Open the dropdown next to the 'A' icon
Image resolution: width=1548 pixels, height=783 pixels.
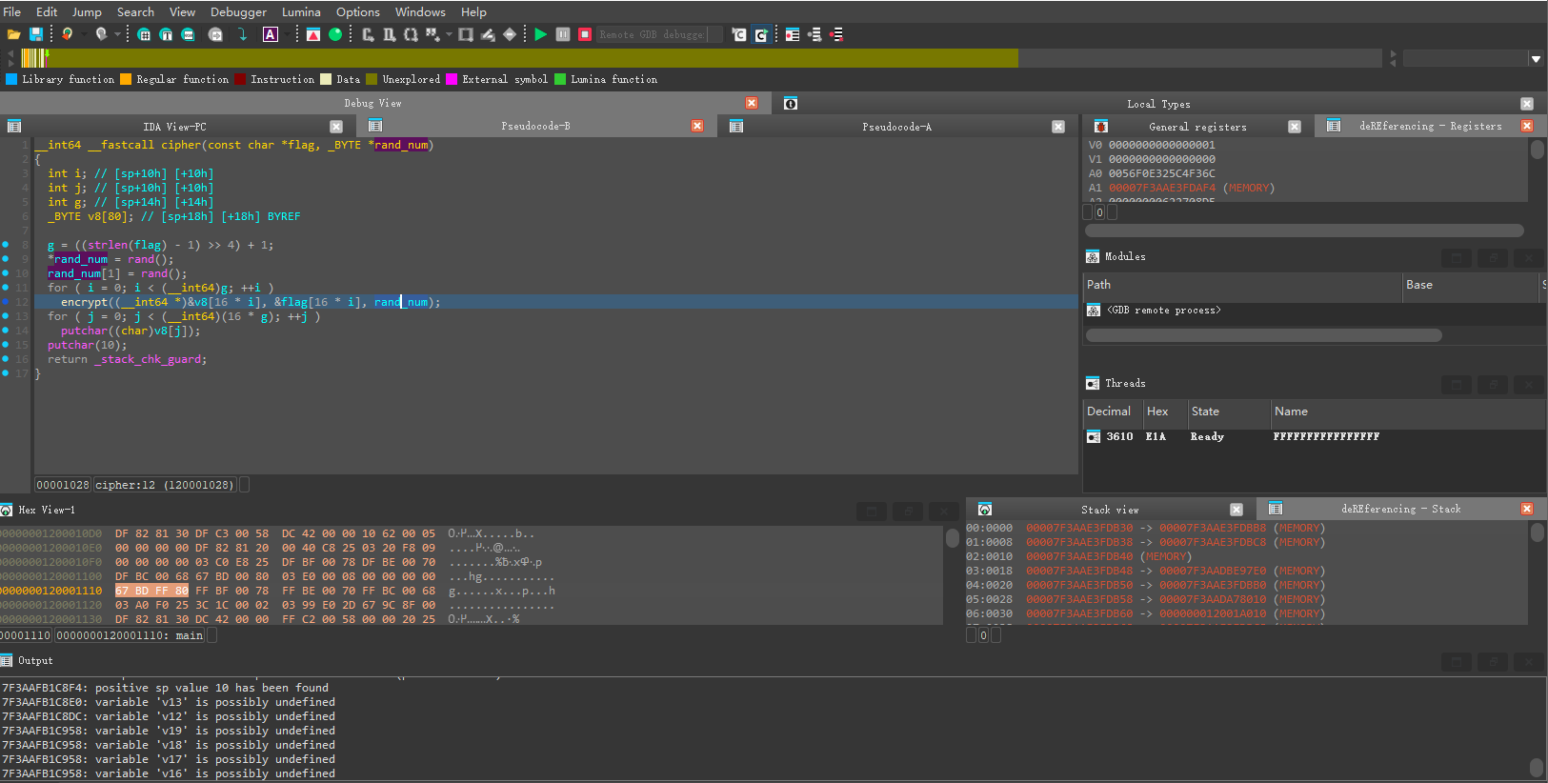click(287, 34)
